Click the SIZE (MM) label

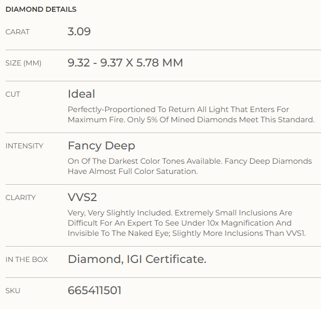pos(23,63)
